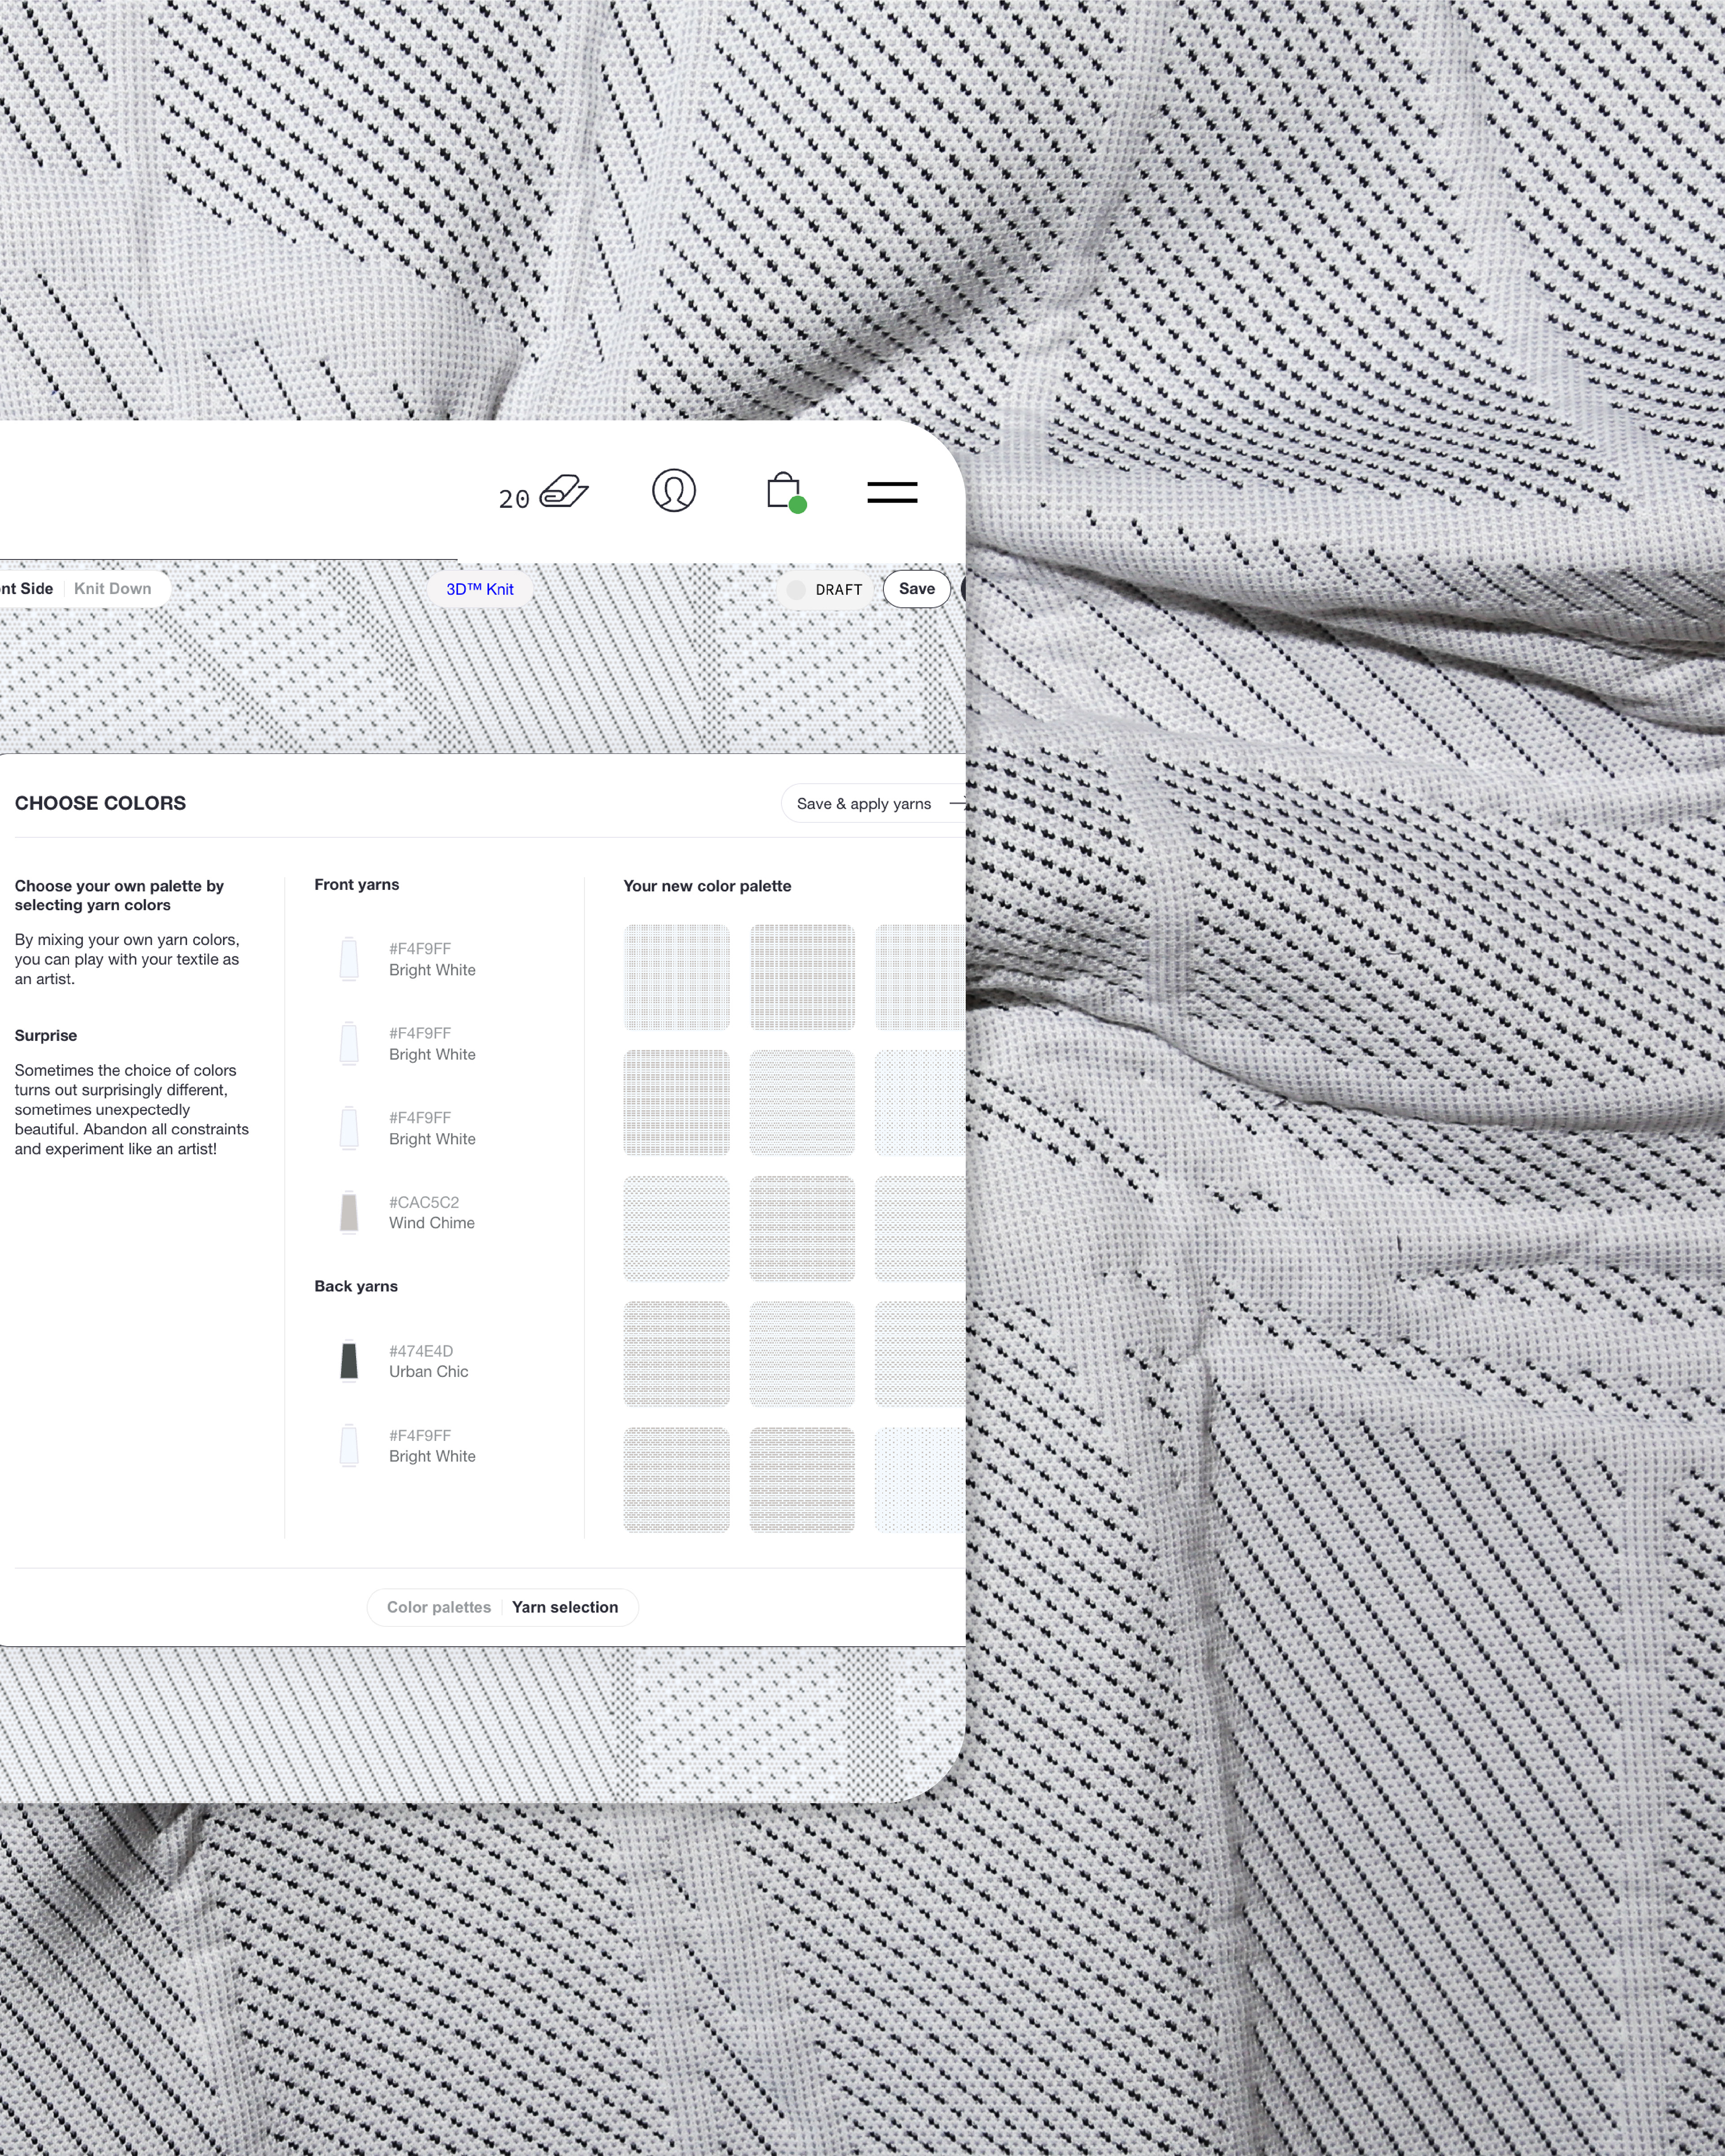Image resolution: width=1725 pixels, height=2156 pixels.
Task: Open the hamburger menu
Action: point(892,492)
